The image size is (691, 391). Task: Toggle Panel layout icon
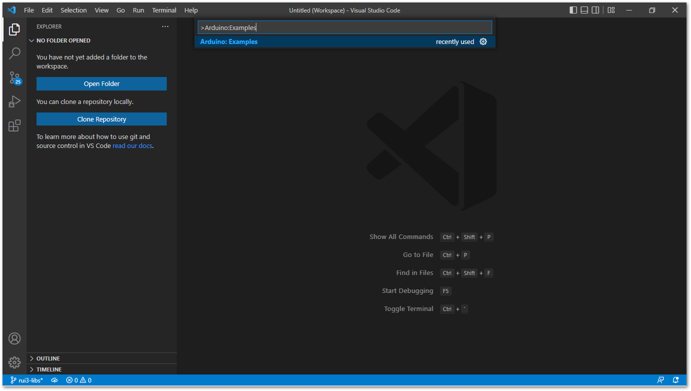pos(584,10)
